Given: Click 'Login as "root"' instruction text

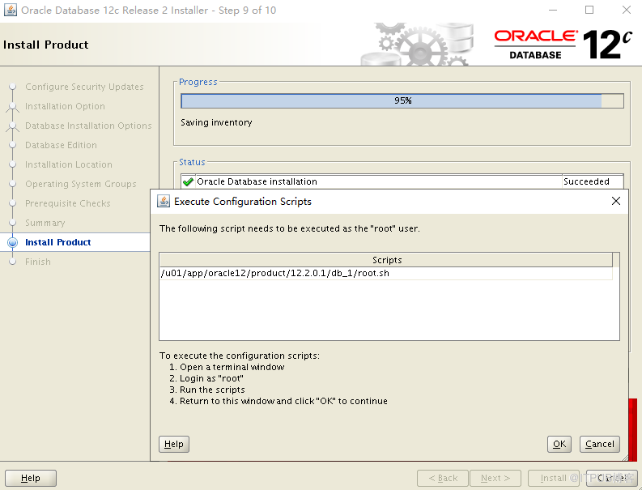Looking at the screenshot, I should point(211,378).
